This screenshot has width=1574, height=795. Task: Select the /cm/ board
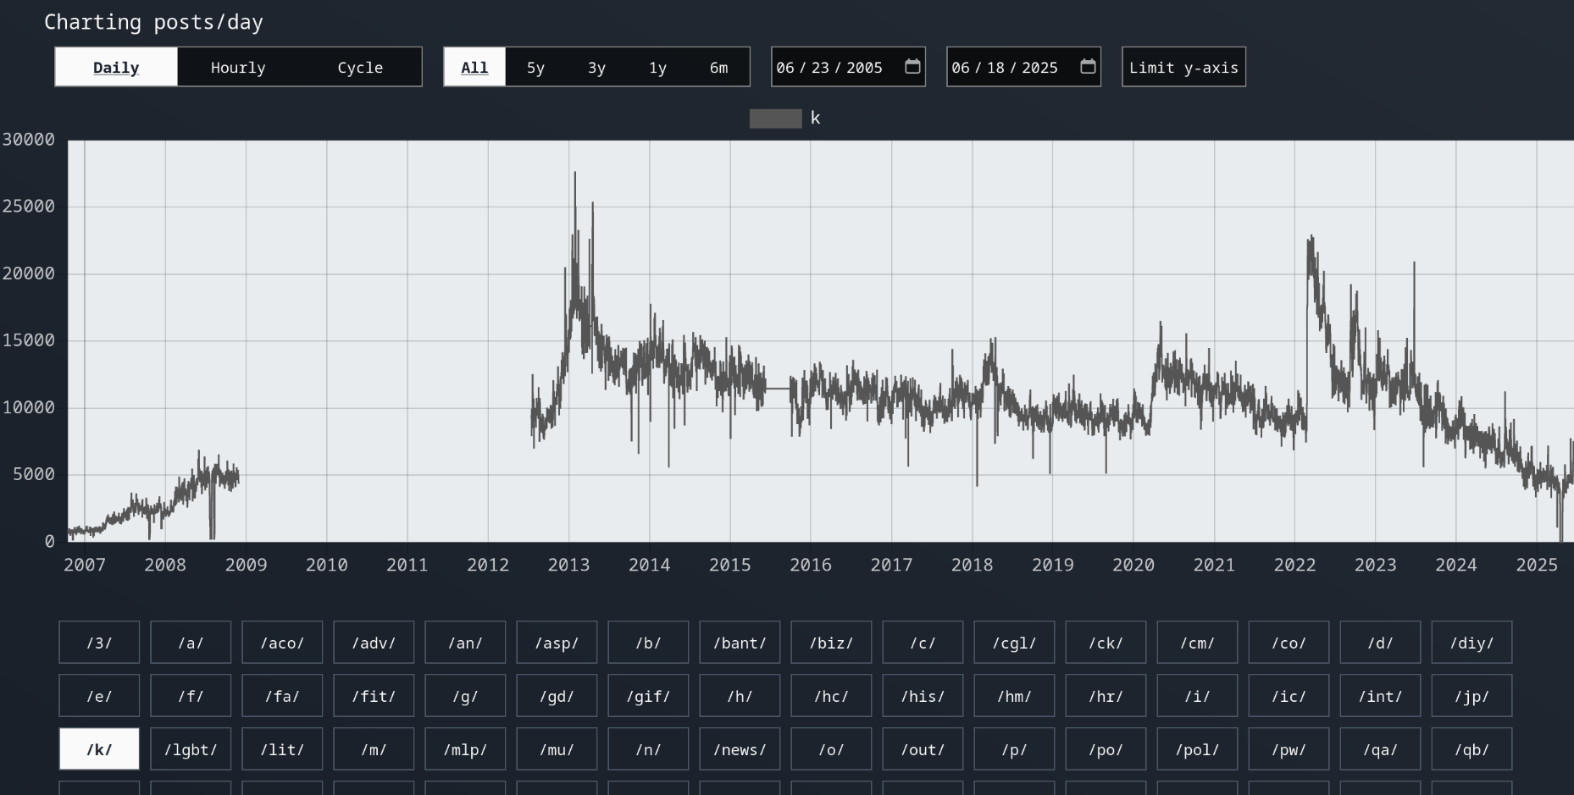click(1197, 643)
